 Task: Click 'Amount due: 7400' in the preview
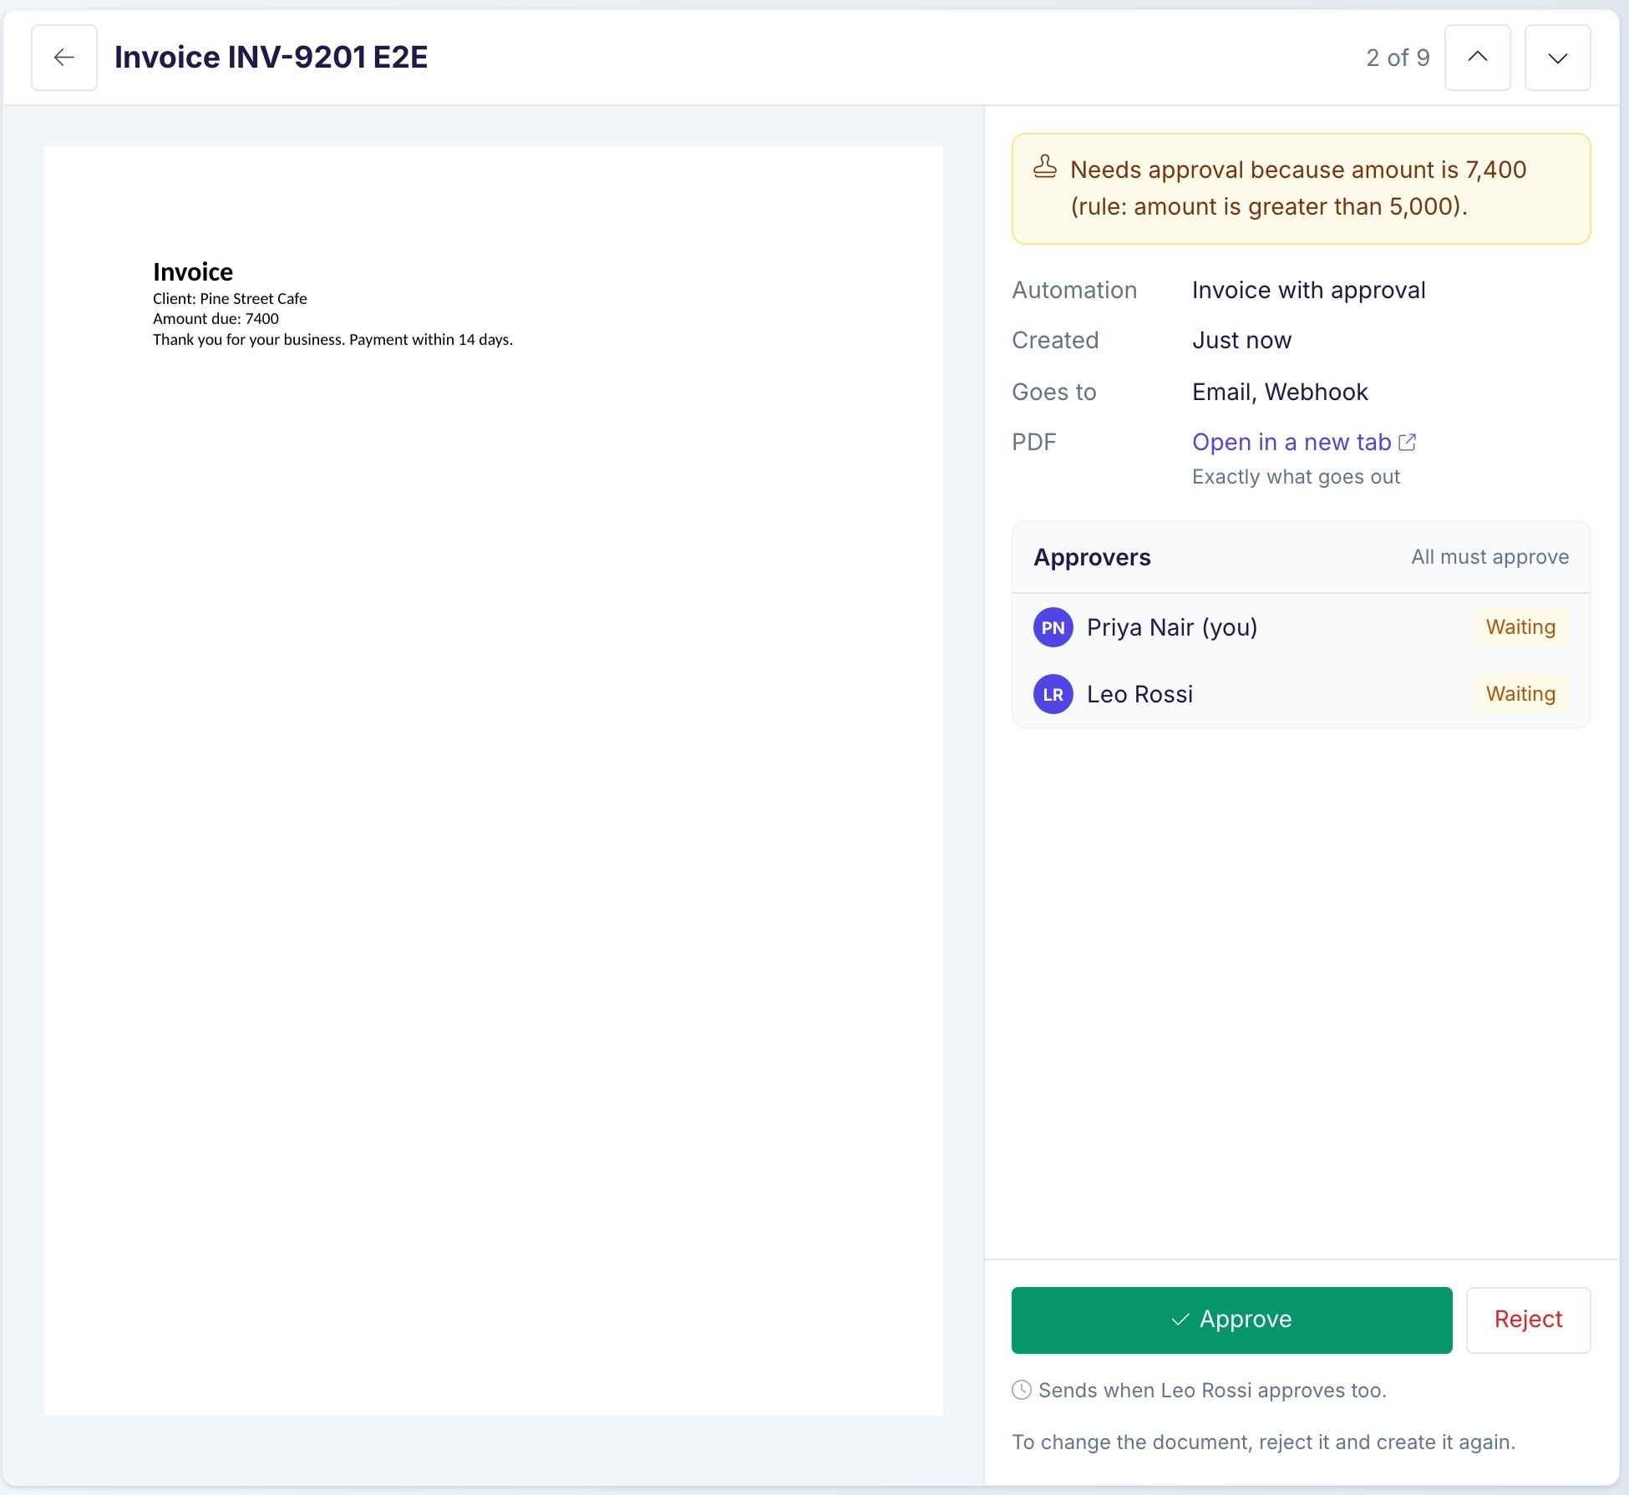[x=216, y=318]
